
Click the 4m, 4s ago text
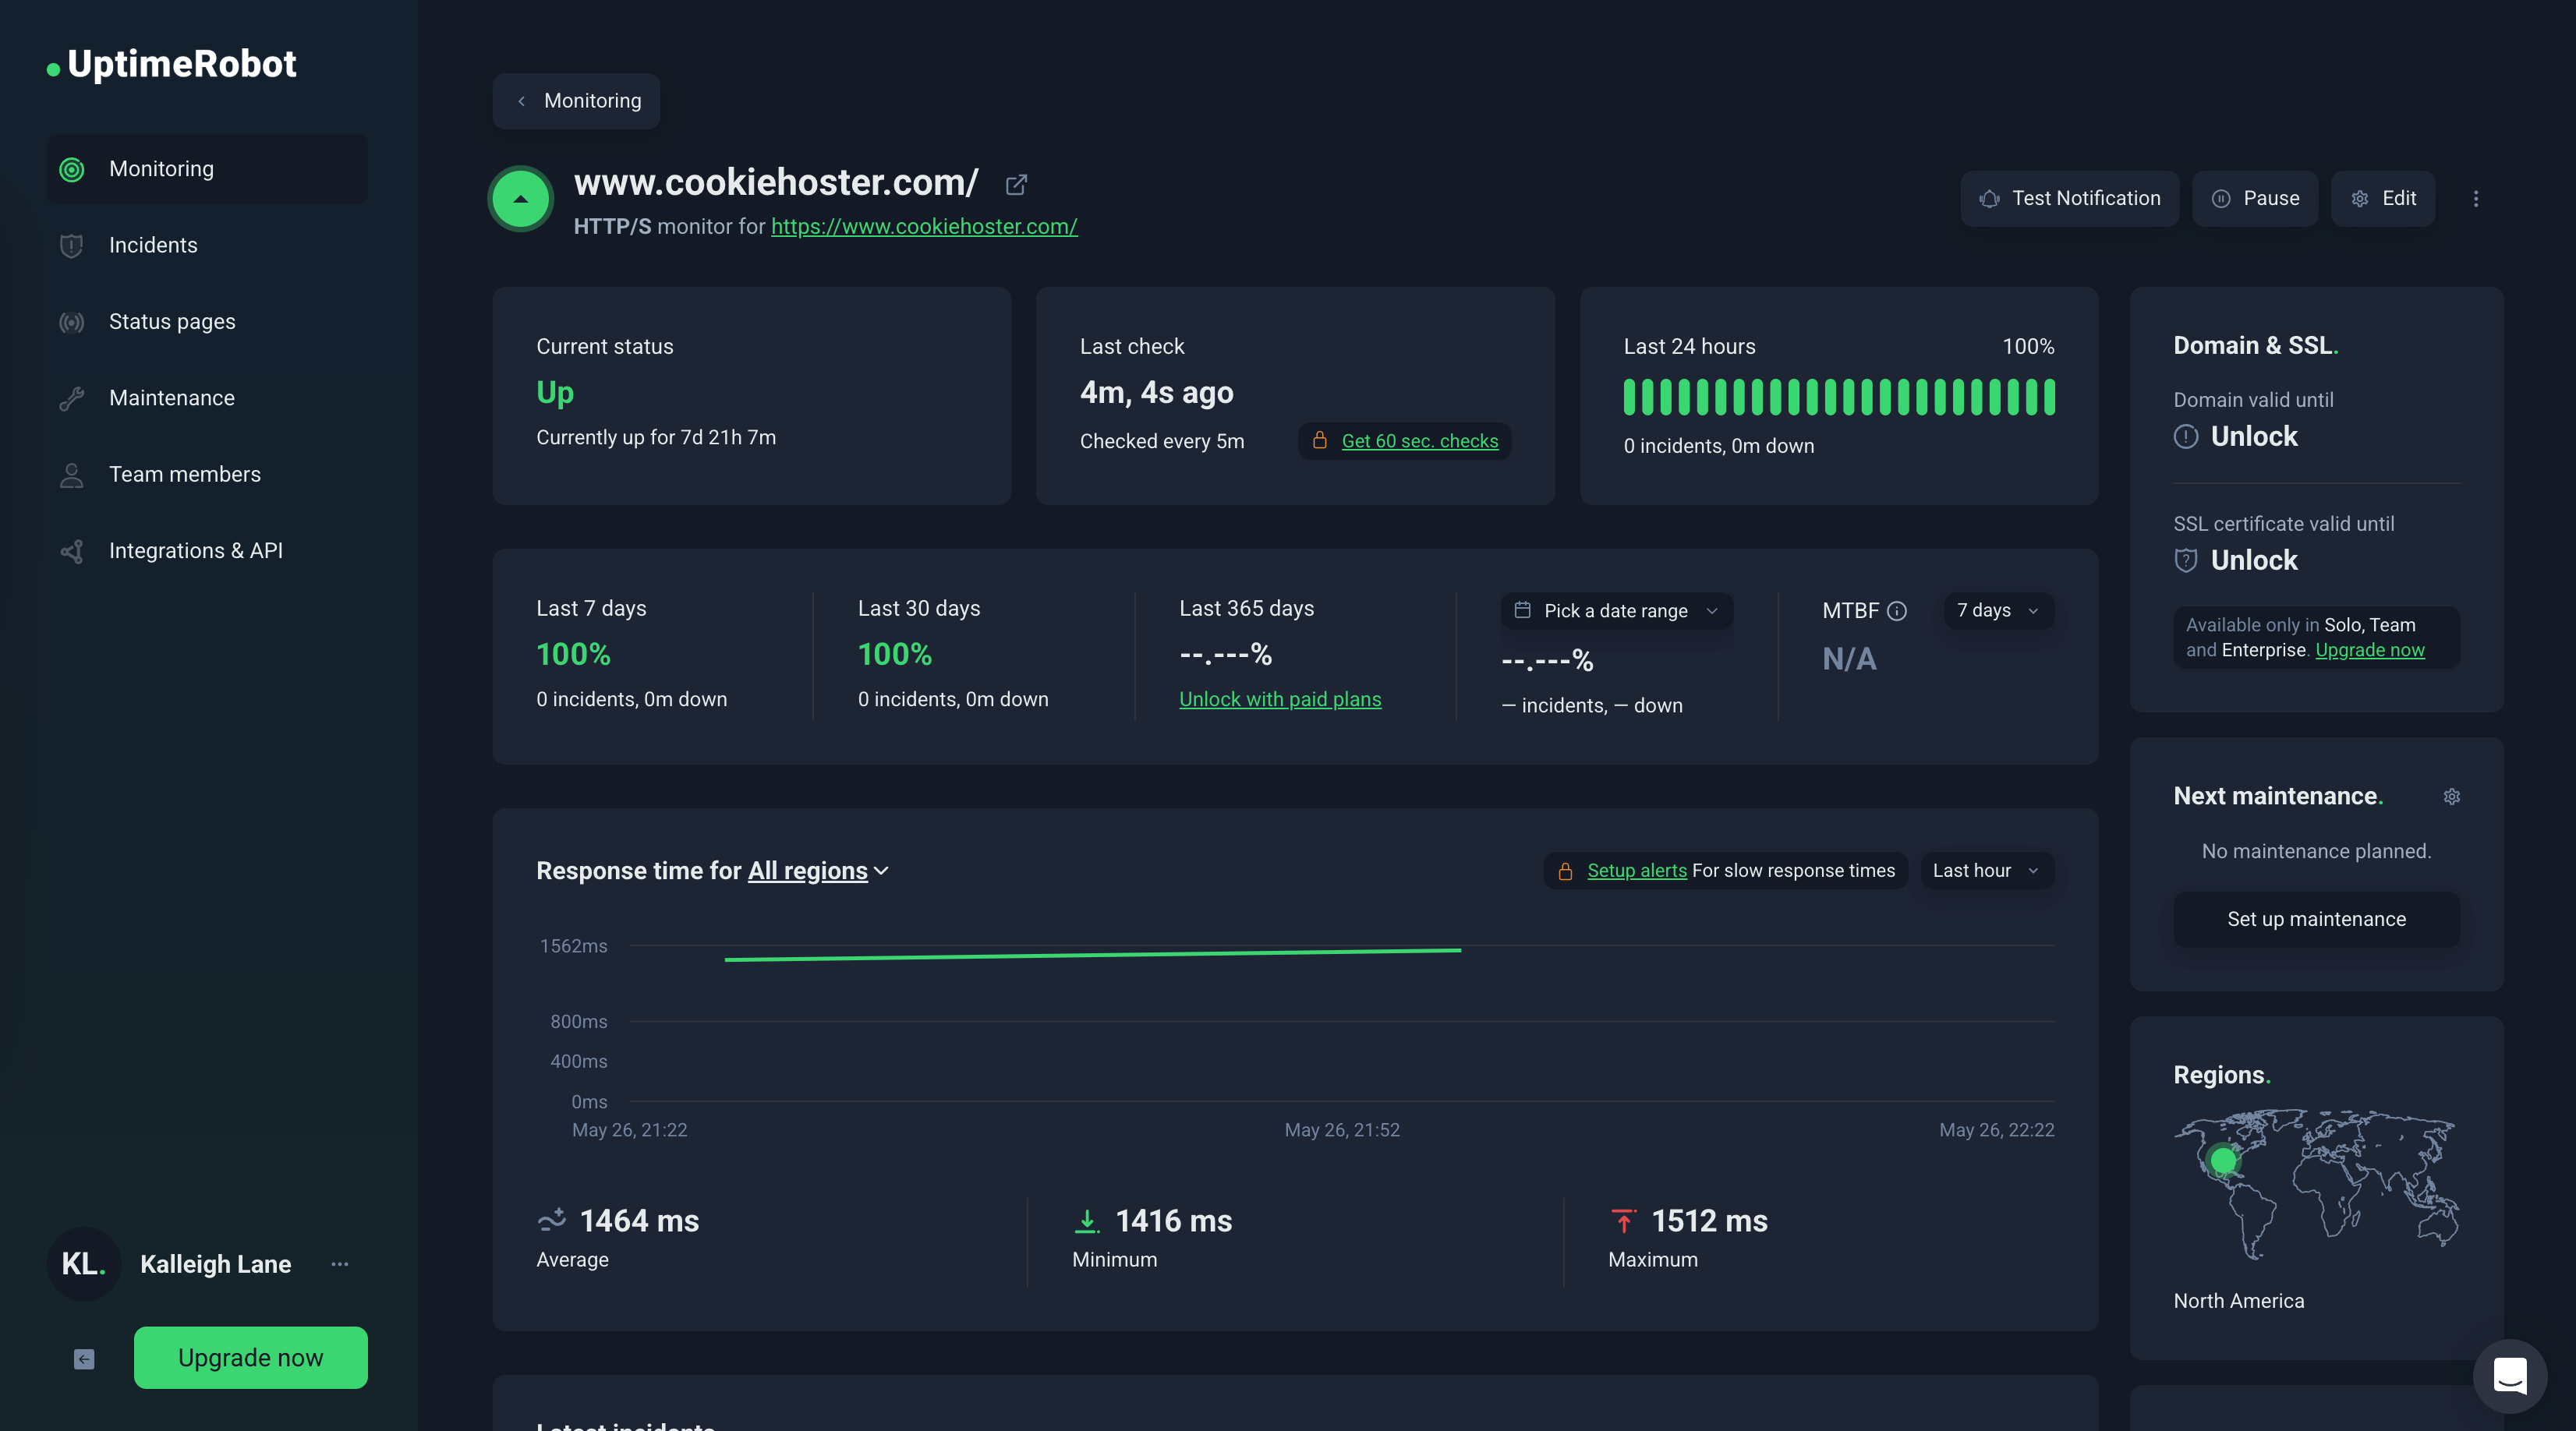click(1156, 392)
